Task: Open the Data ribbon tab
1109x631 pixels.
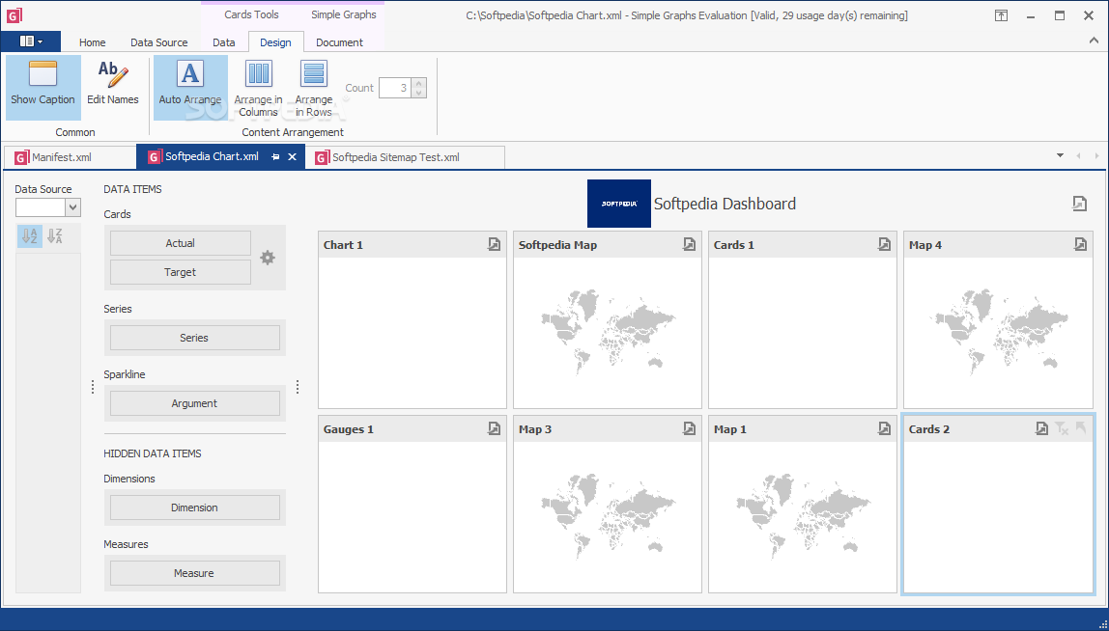Action: point(223,42)
